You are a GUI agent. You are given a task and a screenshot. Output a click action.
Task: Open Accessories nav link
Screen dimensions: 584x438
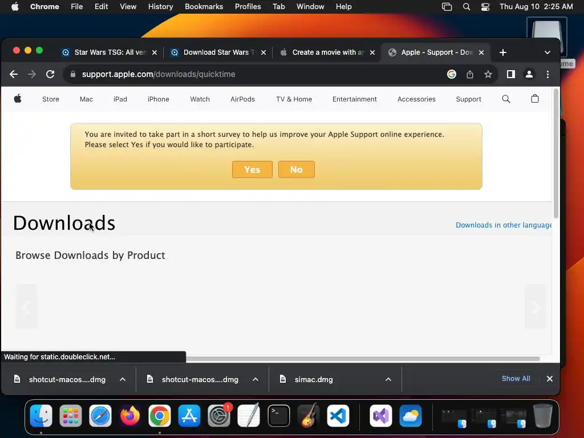[416, 99]
